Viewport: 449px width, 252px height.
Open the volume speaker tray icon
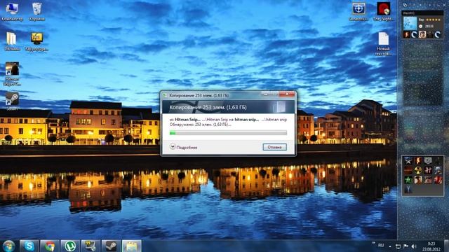pos(414,246)
